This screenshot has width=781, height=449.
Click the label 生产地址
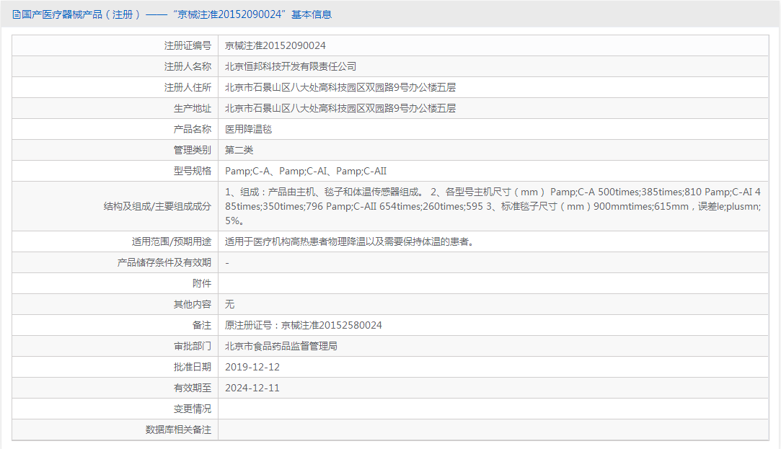[x=193, y=109]
